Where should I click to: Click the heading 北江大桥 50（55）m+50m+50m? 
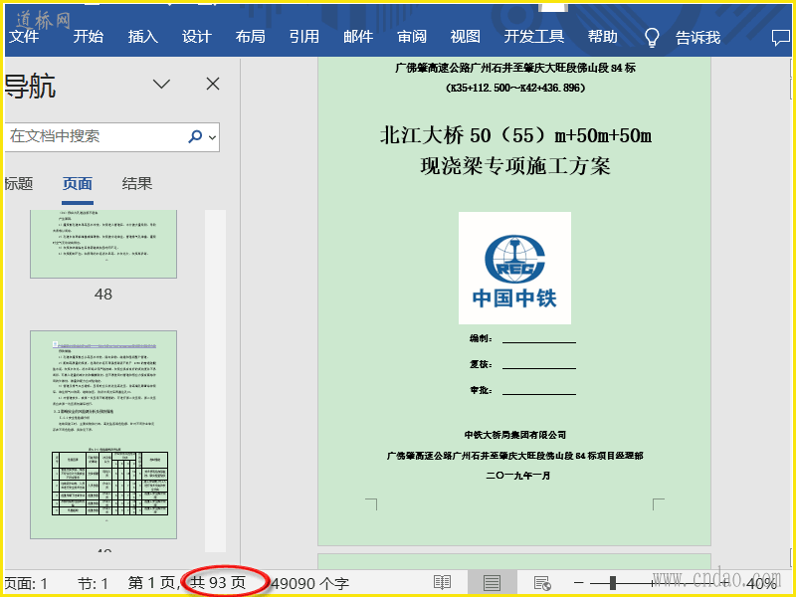click(x=515, y=135)
